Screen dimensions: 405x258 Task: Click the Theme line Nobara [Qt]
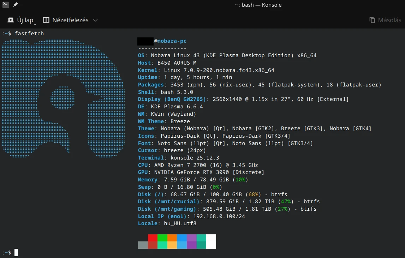pos(255,128)
